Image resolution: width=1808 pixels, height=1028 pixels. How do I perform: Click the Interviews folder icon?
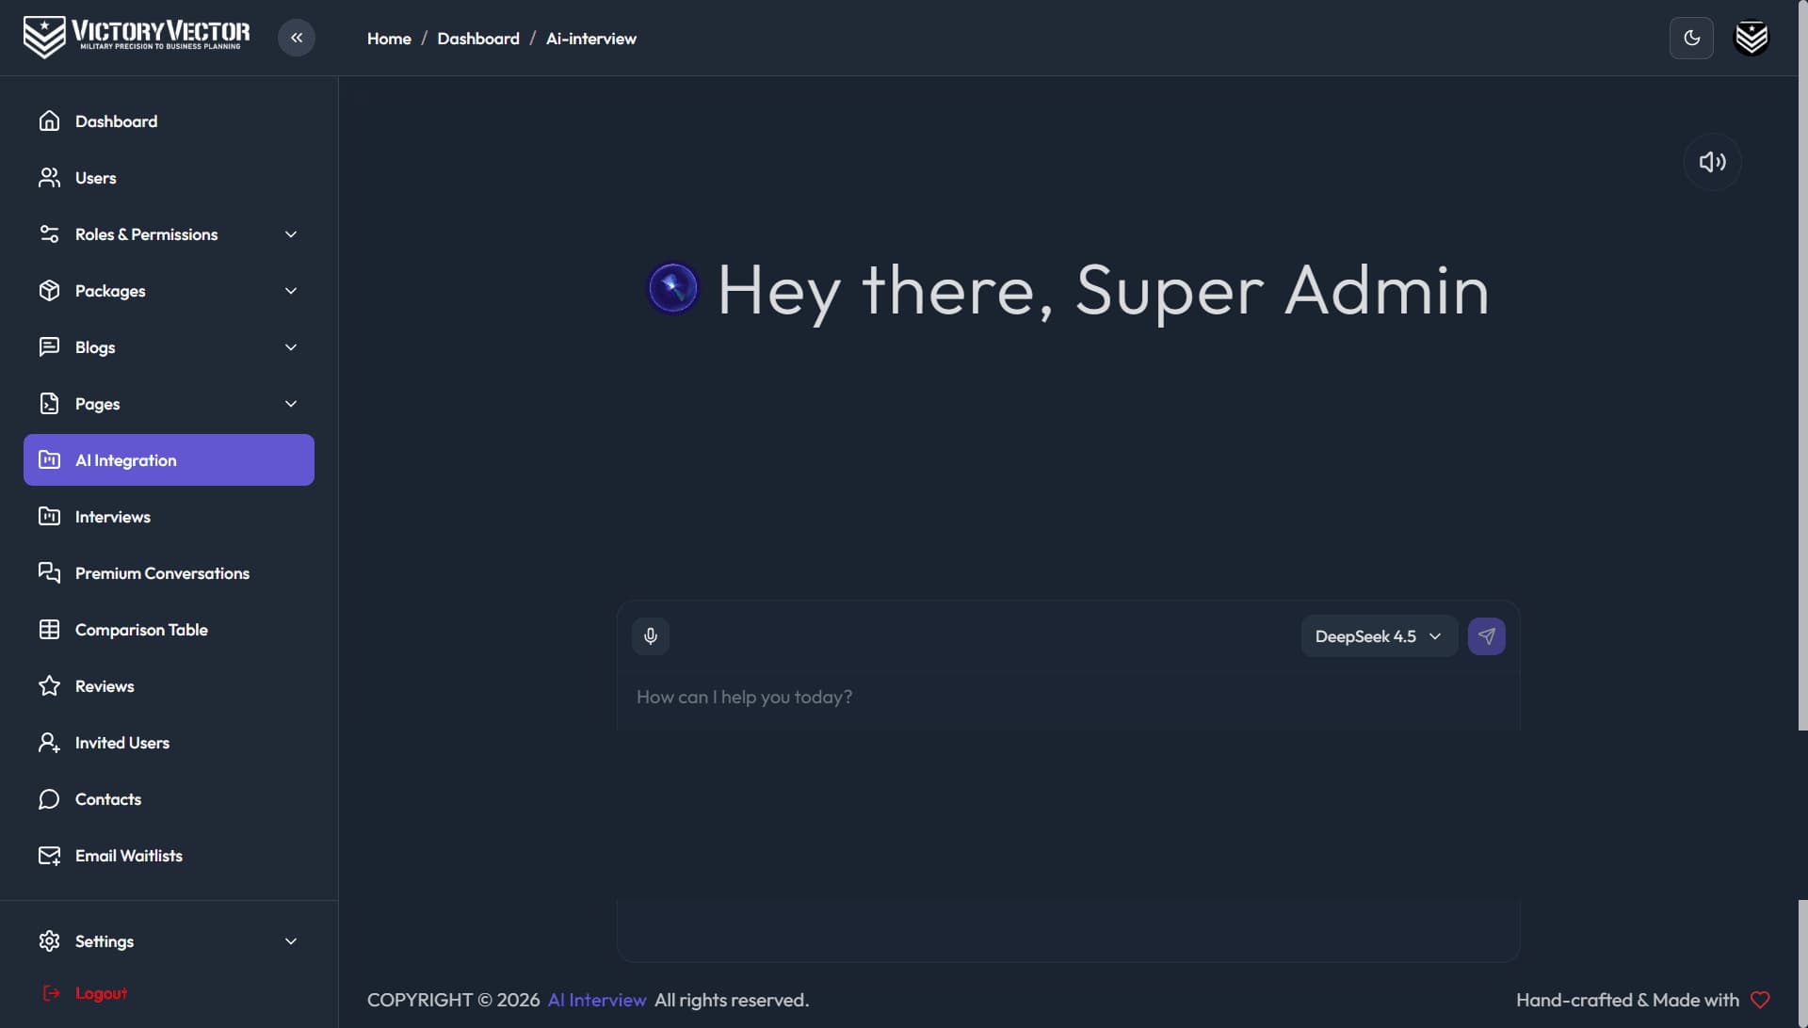49,517
